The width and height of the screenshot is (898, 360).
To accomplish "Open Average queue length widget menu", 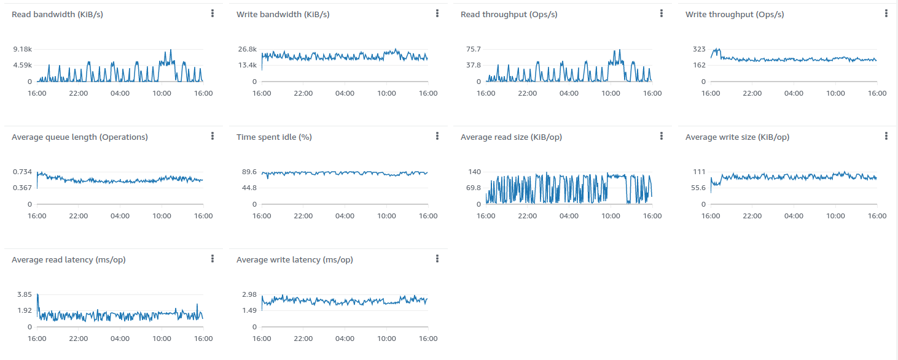I will 213,136.
